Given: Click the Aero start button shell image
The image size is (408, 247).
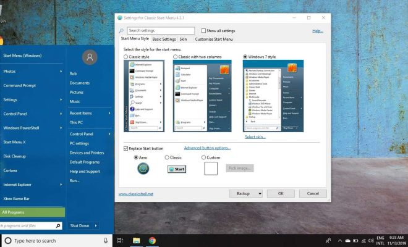Looking at the screenshot, I should tap(143, 169).
